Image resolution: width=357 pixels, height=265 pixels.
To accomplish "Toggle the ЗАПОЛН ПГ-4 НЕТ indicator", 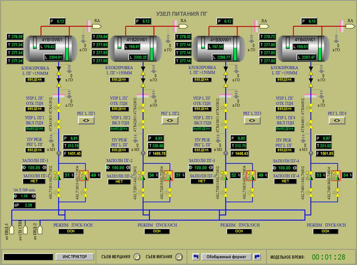I will pyautogui.click(x=285, y=181).
